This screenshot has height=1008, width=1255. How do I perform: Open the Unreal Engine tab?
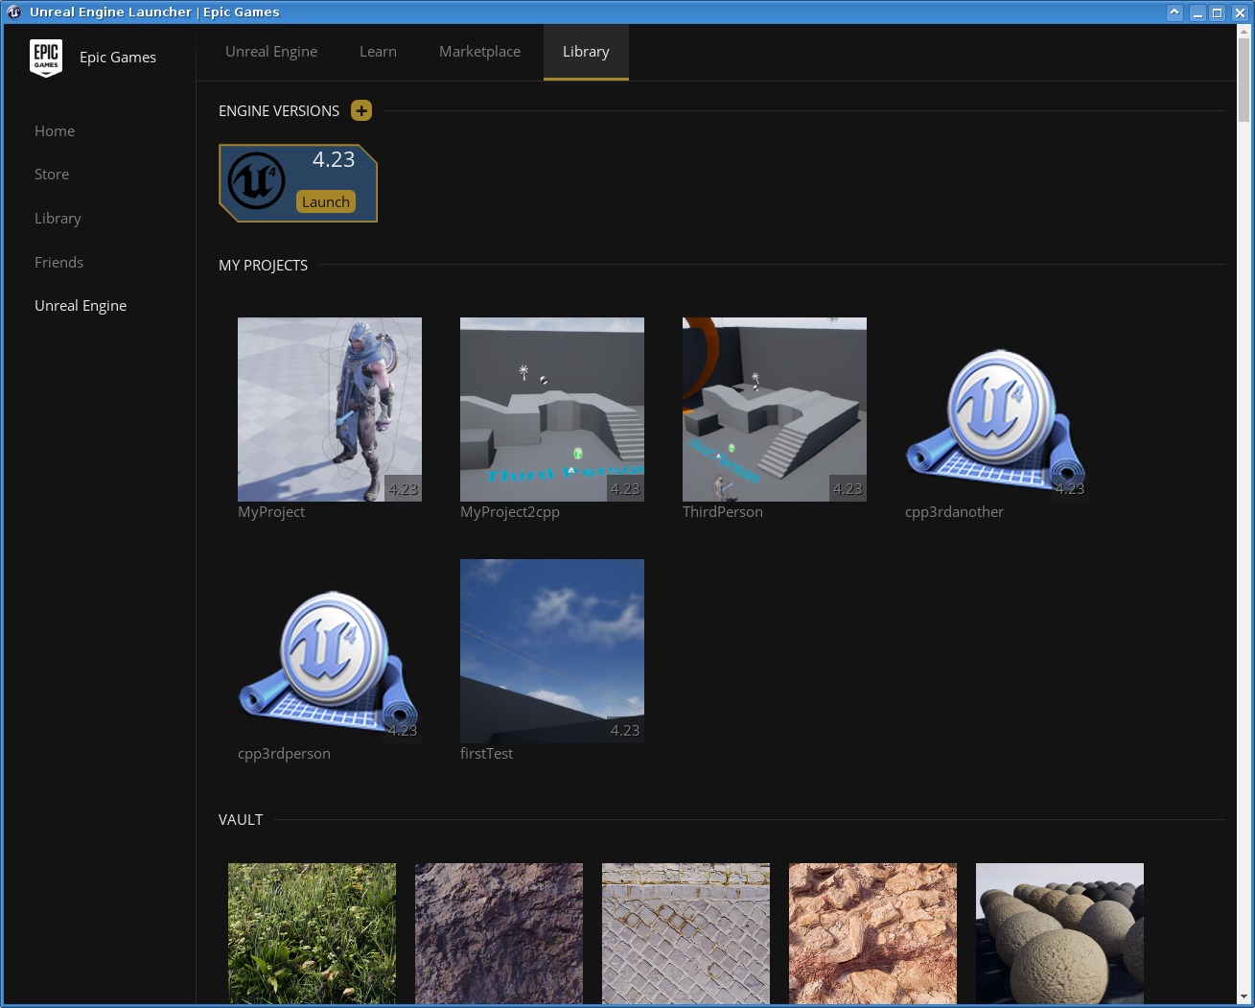pos(271,52)
